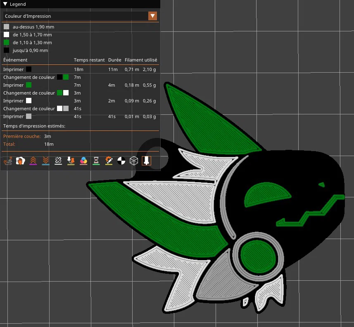Toggle Center of gravity marker icon
354x327 pixels.
click(x=121, y=161)
